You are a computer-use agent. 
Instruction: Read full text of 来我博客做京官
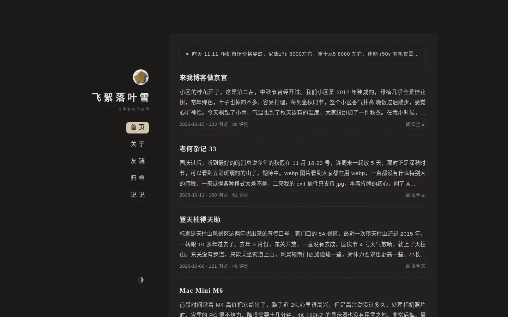416,124
